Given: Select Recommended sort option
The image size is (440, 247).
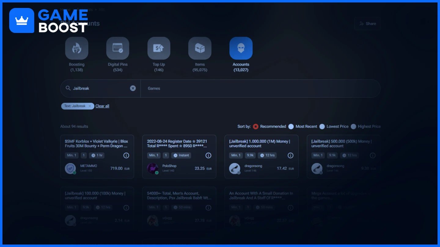Looking at the screenshot, I should (256, 127).
